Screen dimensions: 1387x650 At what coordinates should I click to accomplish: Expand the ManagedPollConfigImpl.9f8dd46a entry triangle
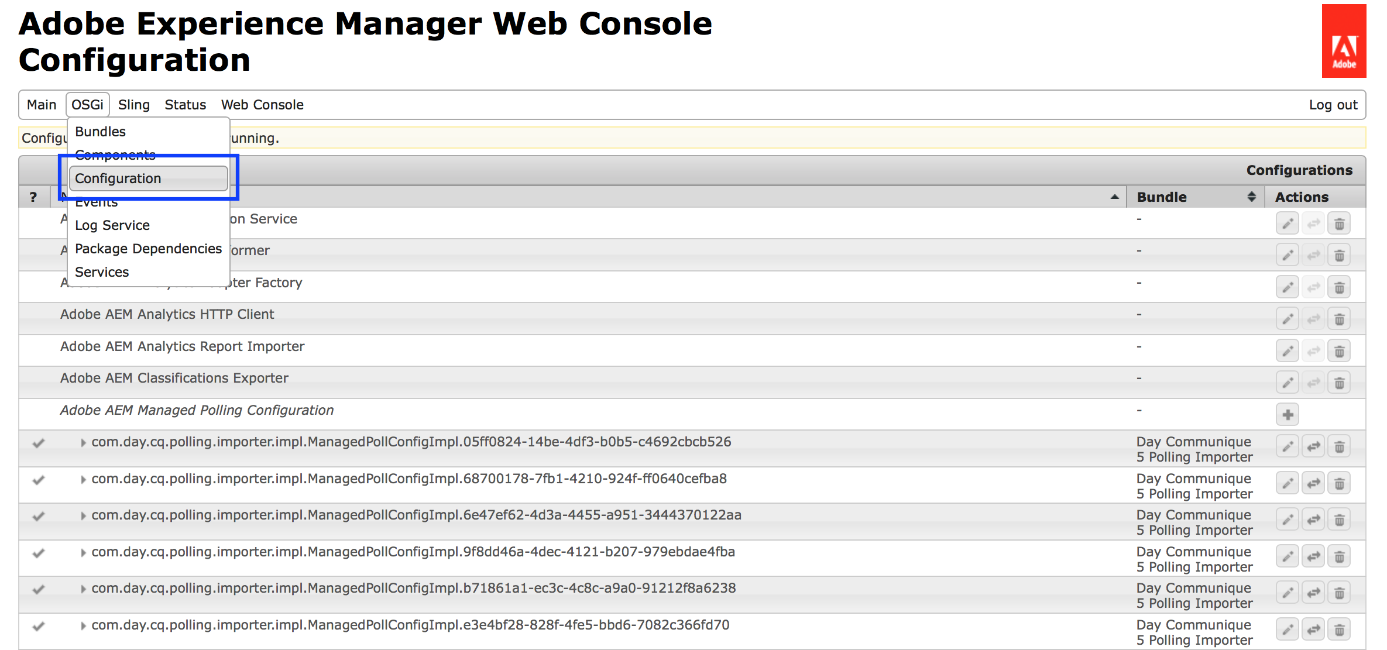tap(83, 553)
